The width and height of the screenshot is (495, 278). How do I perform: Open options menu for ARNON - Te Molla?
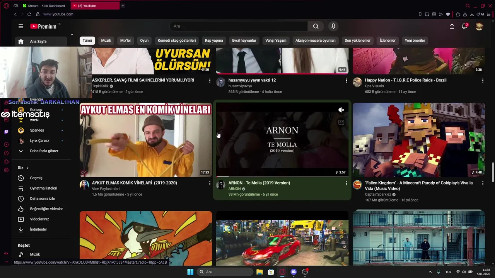click(346, 183)
